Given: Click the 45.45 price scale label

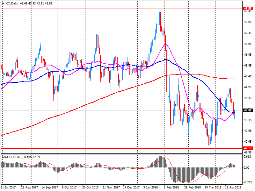Looking at the screenshot, I should (248, 76).
